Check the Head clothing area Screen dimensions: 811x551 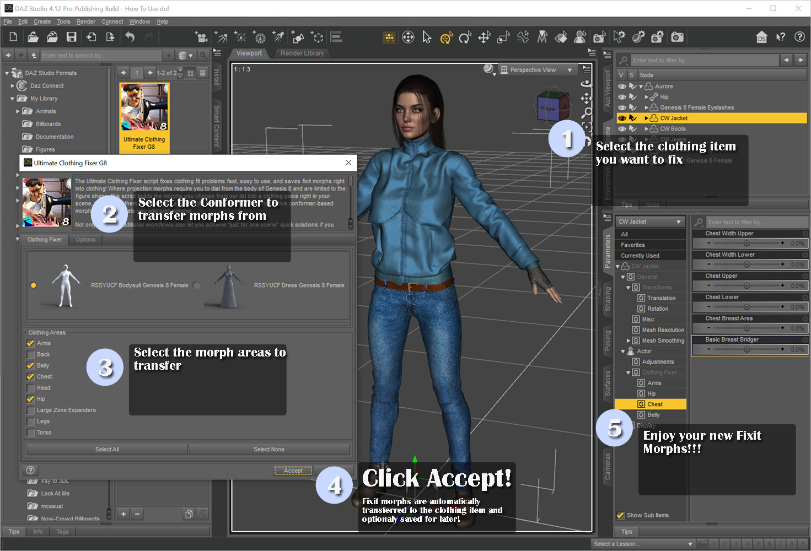(x=31, y=388)
